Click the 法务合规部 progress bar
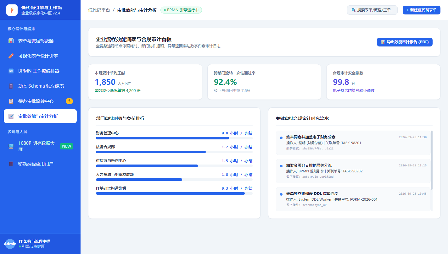This screenshot has height=254, width=448. click(174, 152)
